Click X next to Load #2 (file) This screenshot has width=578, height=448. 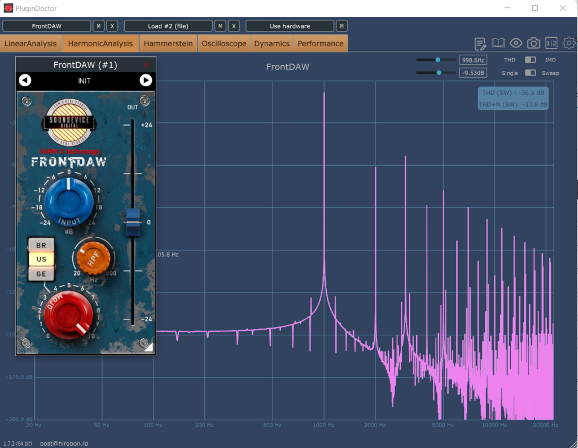click(x=234, y=26)
